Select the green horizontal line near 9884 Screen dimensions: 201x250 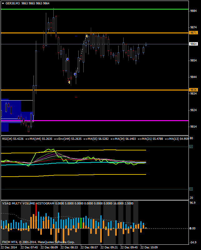click(x=94, y=9)
